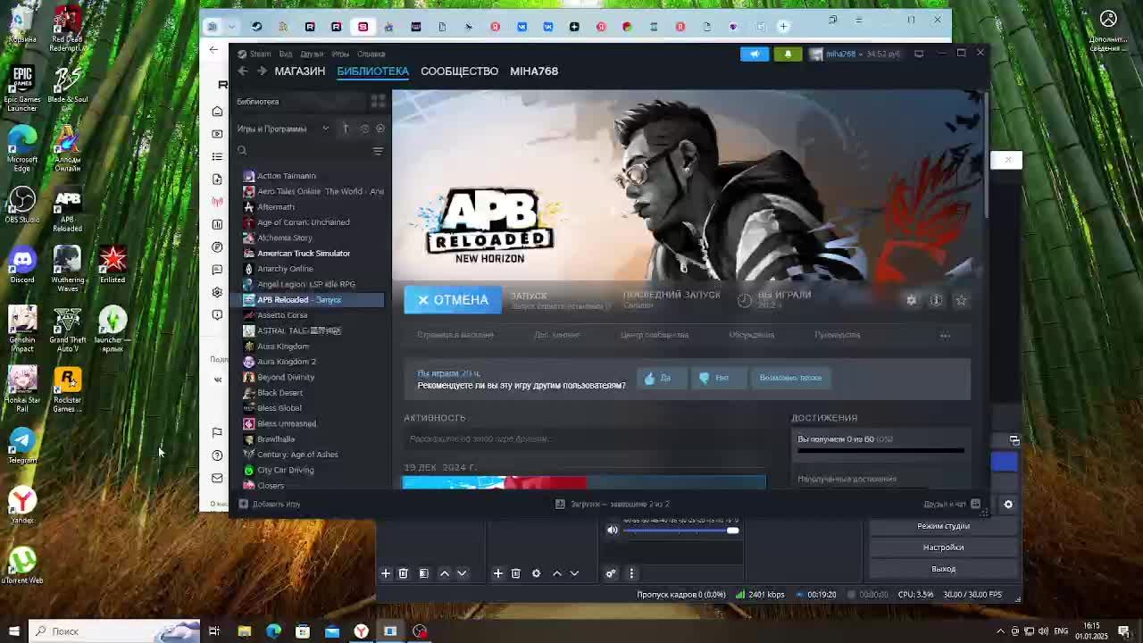Open OBS Настройки button
The width and height of the screenshot is (1143, 643).
pyautogui.click(x=943, y=547)
